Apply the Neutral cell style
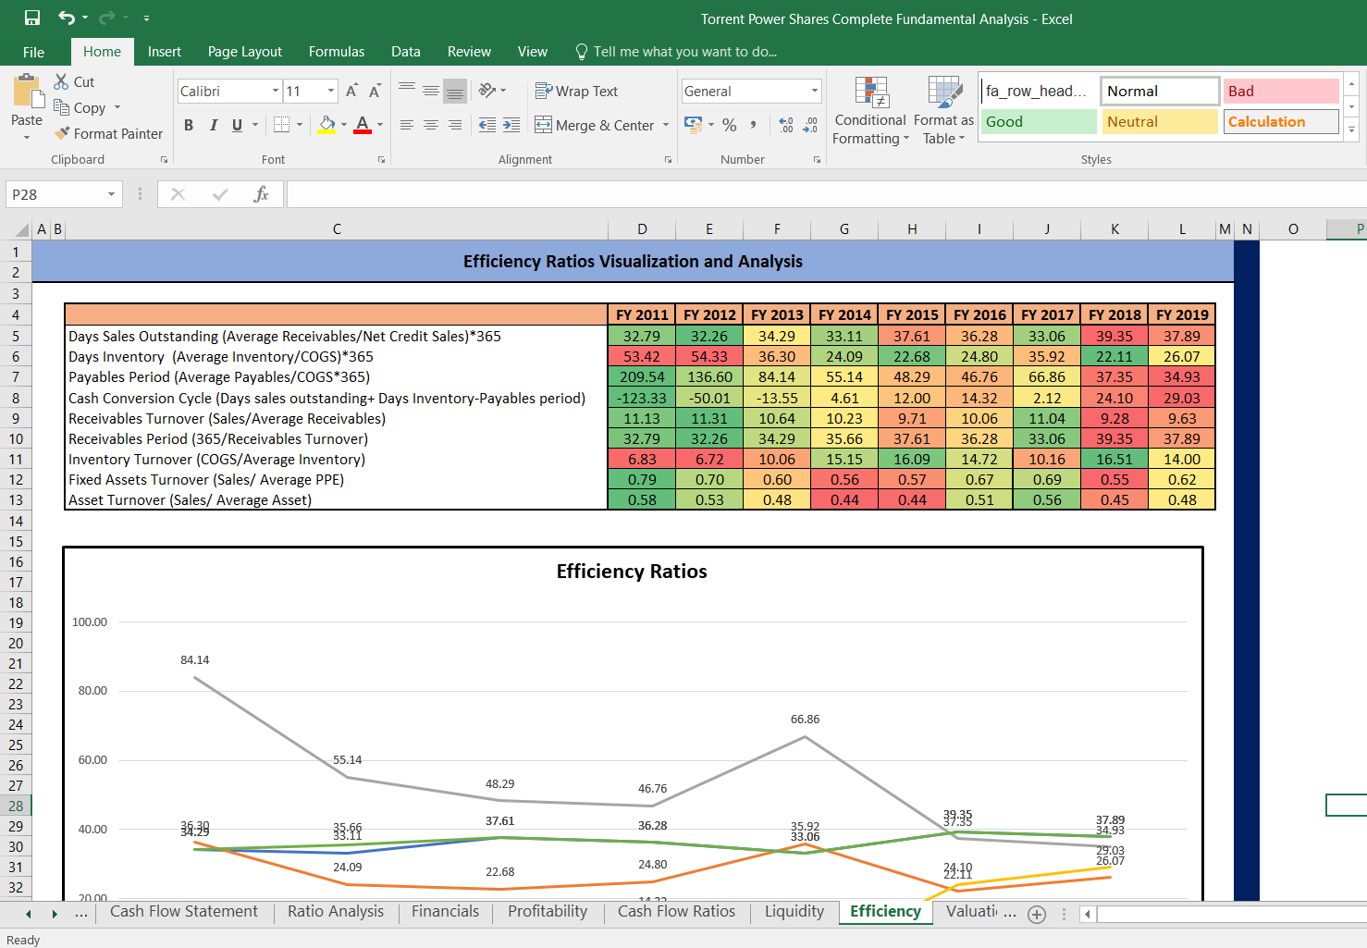1367x948 pixels. point(1160,121)
